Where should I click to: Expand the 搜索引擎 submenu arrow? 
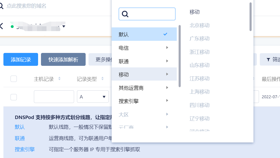click(167, 101)
